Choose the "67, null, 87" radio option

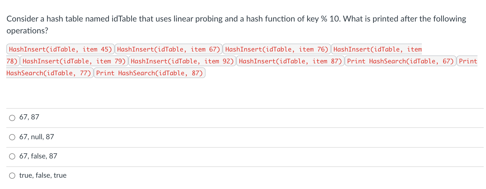point(12,137)
